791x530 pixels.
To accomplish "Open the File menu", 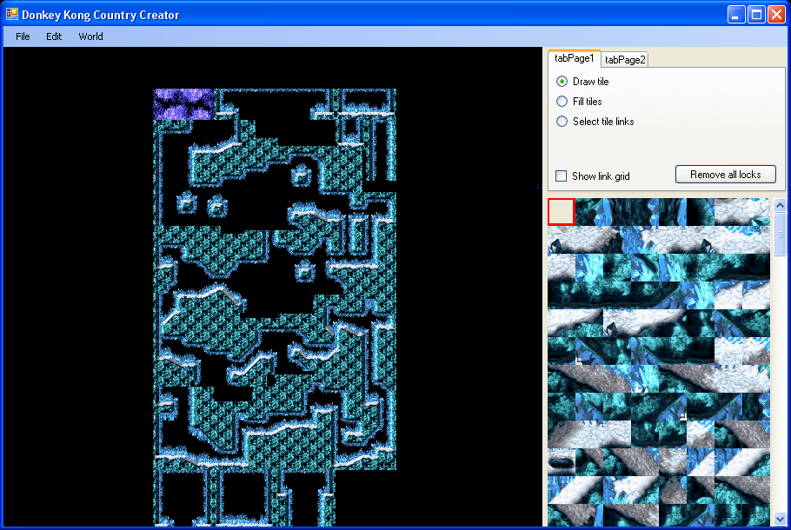I will pos(23,36).
